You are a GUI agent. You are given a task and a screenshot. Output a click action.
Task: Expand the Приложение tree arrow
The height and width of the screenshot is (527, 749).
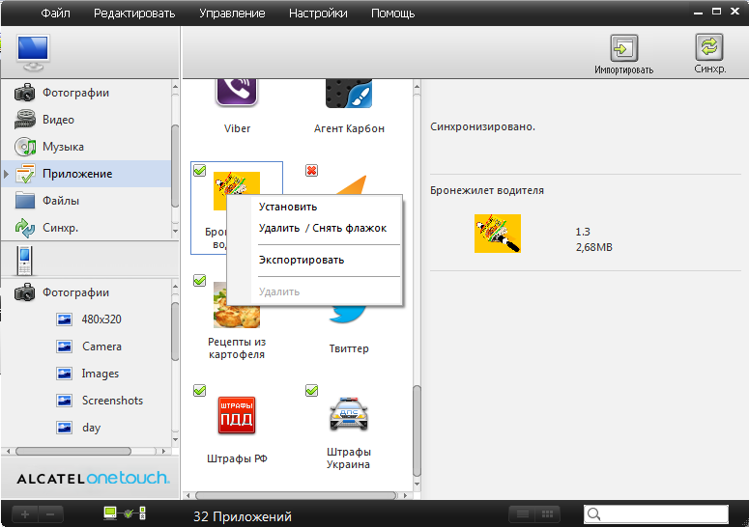[8, 175]
